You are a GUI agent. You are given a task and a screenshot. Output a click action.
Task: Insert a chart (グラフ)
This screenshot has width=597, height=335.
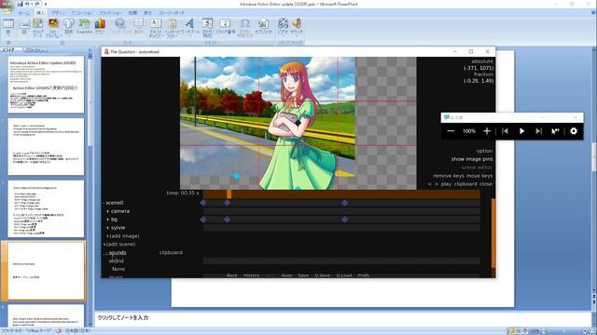[100, 27]
